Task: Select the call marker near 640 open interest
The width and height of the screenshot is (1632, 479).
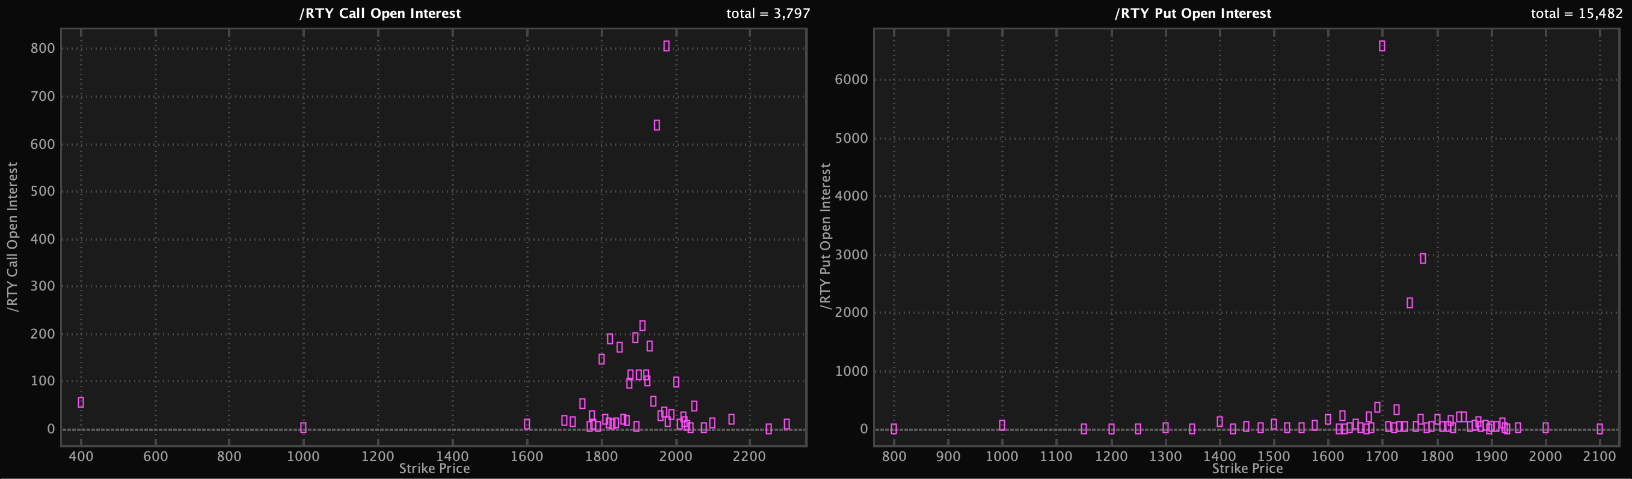Action: click(x=657, y=125)
